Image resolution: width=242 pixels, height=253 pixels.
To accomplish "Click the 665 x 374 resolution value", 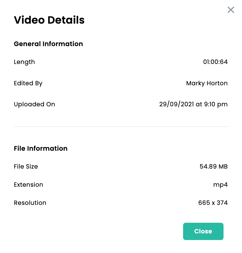I will click(213, 203).
